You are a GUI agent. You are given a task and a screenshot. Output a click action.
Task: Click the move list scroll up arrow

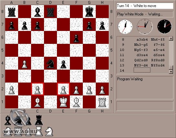pyautogui.click(x=171, y=39)
